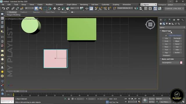Open the Modify command panel tab
Screen dimensions: 186x104
[x=165, y=20]
